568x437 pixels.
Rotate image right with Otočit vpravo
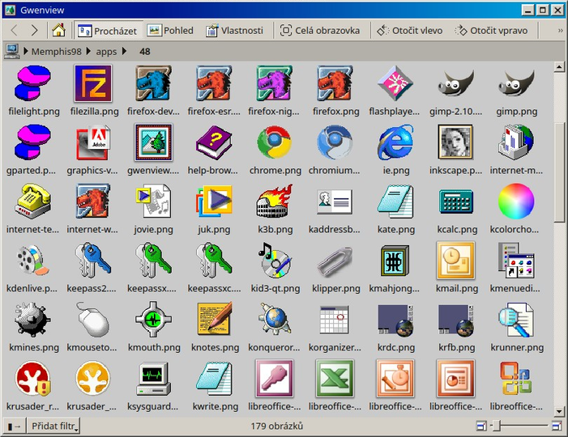(x=492, y=31)
